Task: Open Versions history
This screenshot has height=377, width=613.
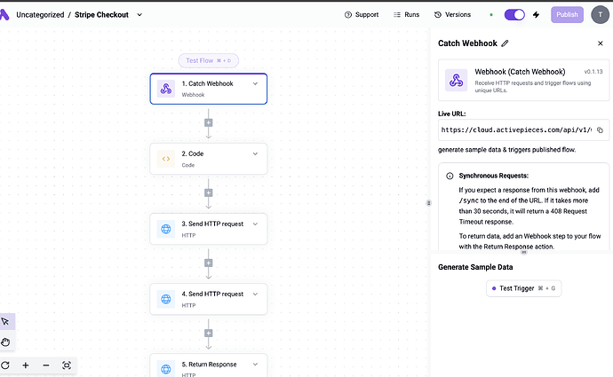Action: pos(452,15)
